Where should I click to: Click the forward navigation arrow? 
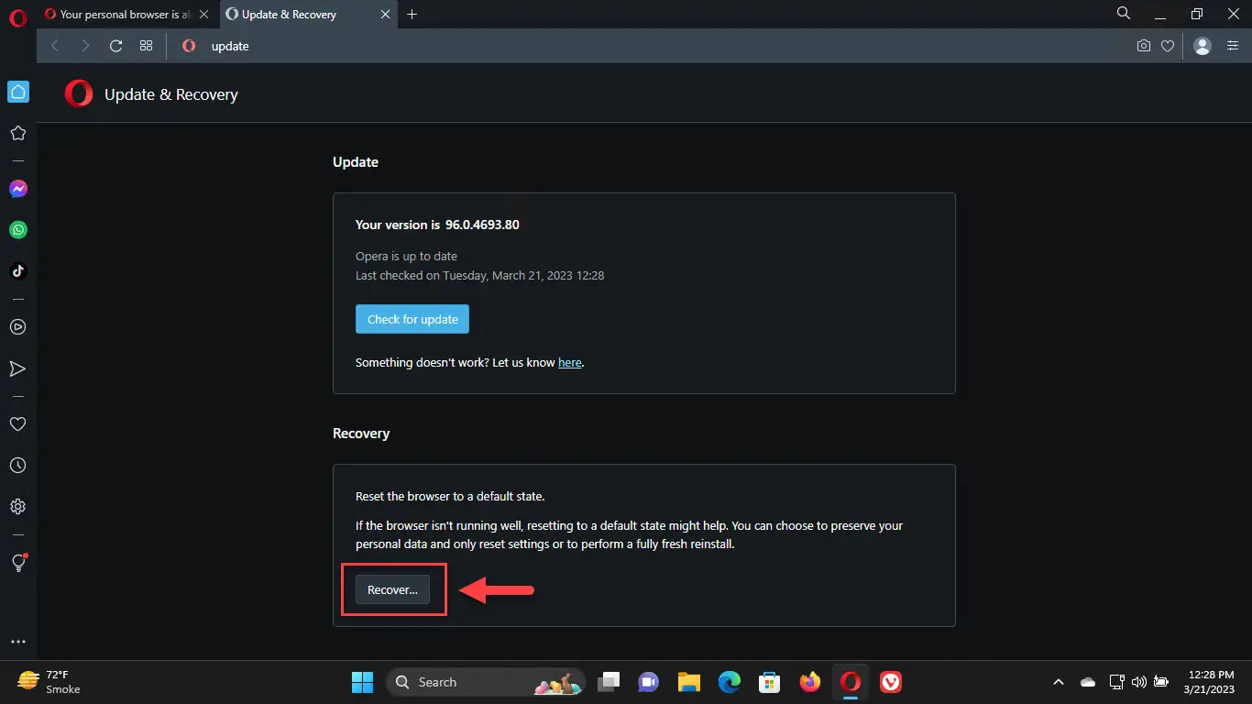click(x=85, y=46)
